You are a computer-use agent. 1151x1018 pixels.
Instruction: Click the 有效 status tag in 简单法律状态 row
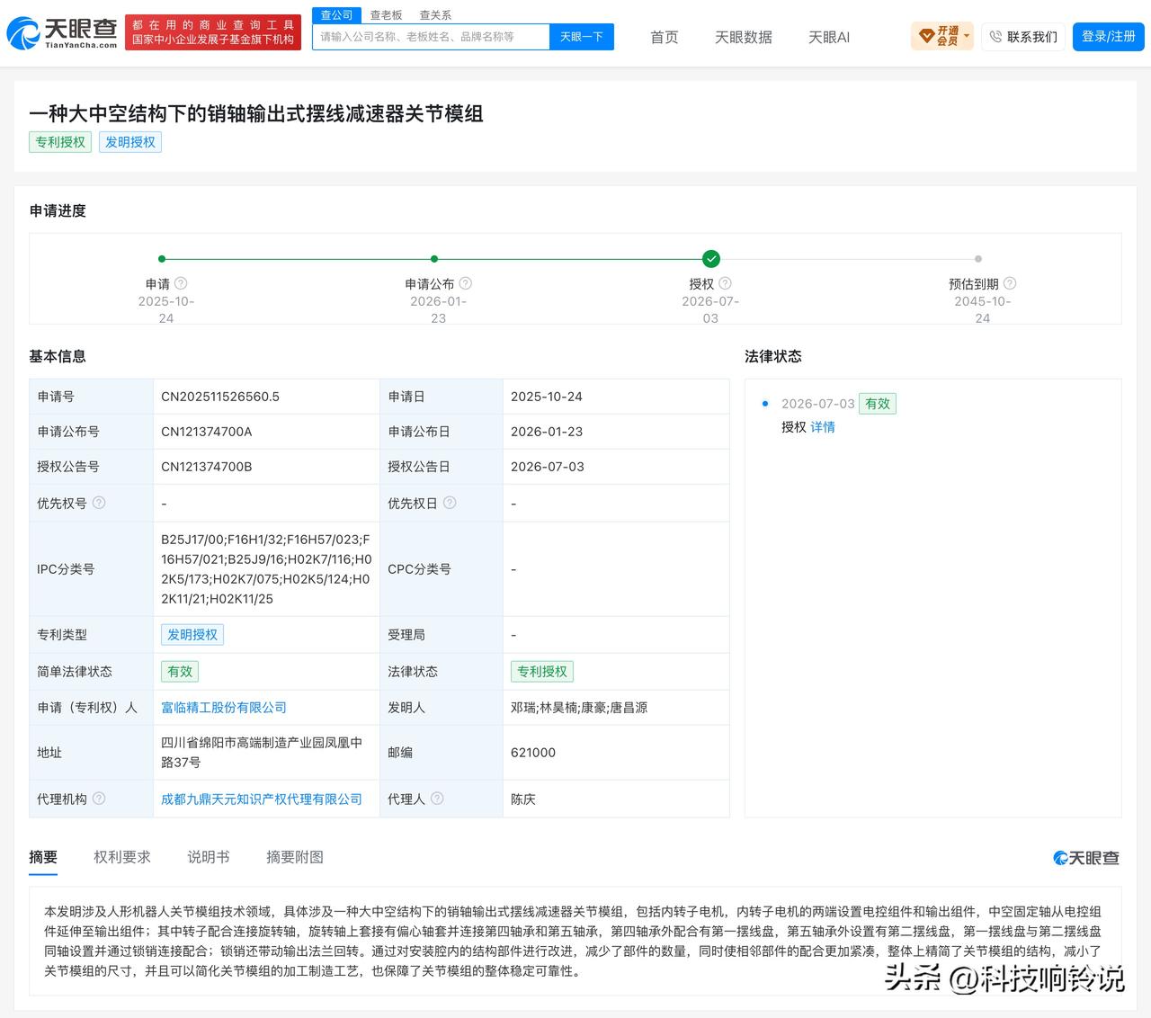point(180,672)
